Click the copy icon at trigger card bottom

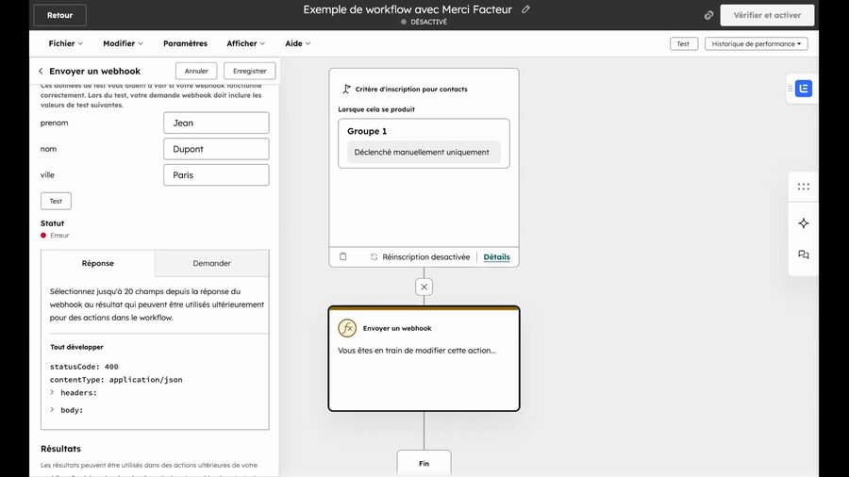click(342, 257)
